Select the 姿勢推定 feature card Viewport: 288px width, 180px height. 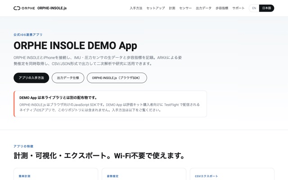144,174
